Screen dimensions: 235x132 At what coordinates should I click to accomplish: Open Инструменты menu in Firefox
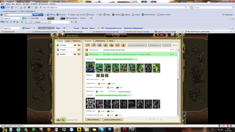(x=43, y=4)
